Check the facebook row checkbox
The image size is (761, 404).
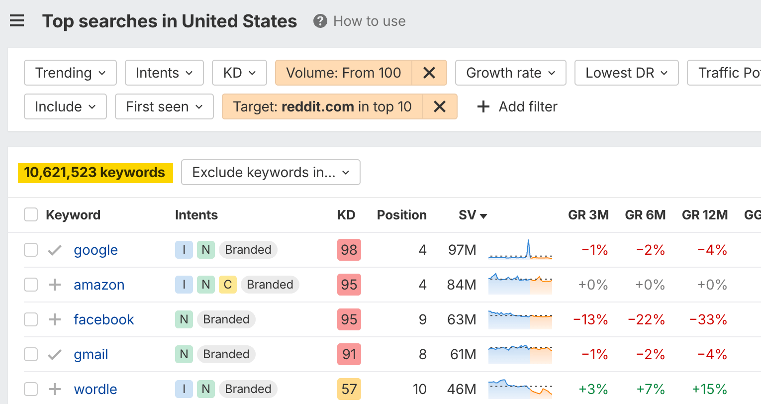[x=30, y=319]
